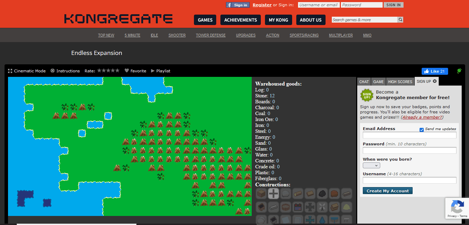
Task: Open the Register link
Action: [x=262, y=5]
